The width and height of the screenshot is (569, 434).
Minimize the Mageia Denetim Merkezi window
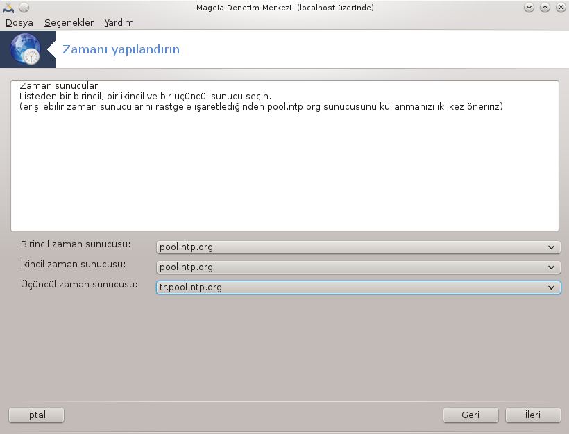[x=529, y=8]
